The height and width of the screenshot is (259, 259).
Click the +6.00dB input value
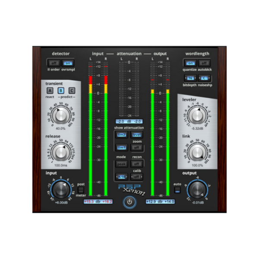pos(61,202)
